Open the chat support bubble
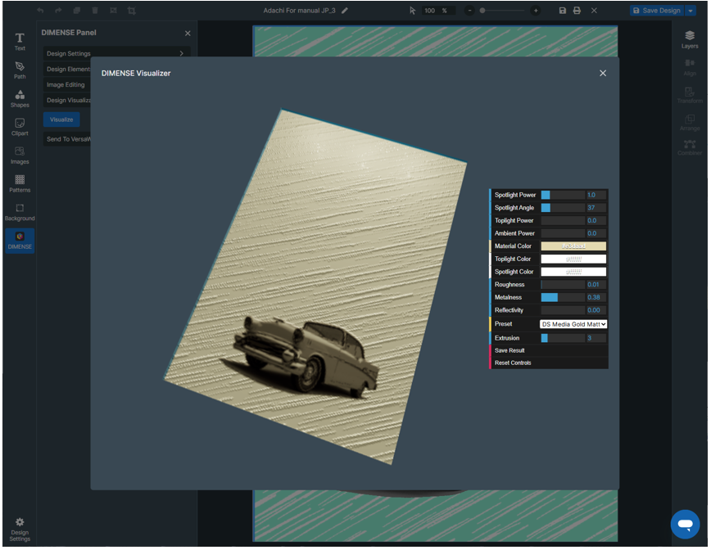Screen dimensions: 711x550 [685, 524]
